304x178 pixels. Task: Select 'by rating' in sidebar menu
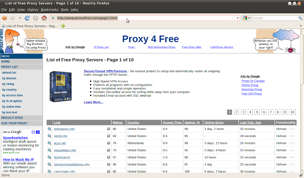click(8, 84)
